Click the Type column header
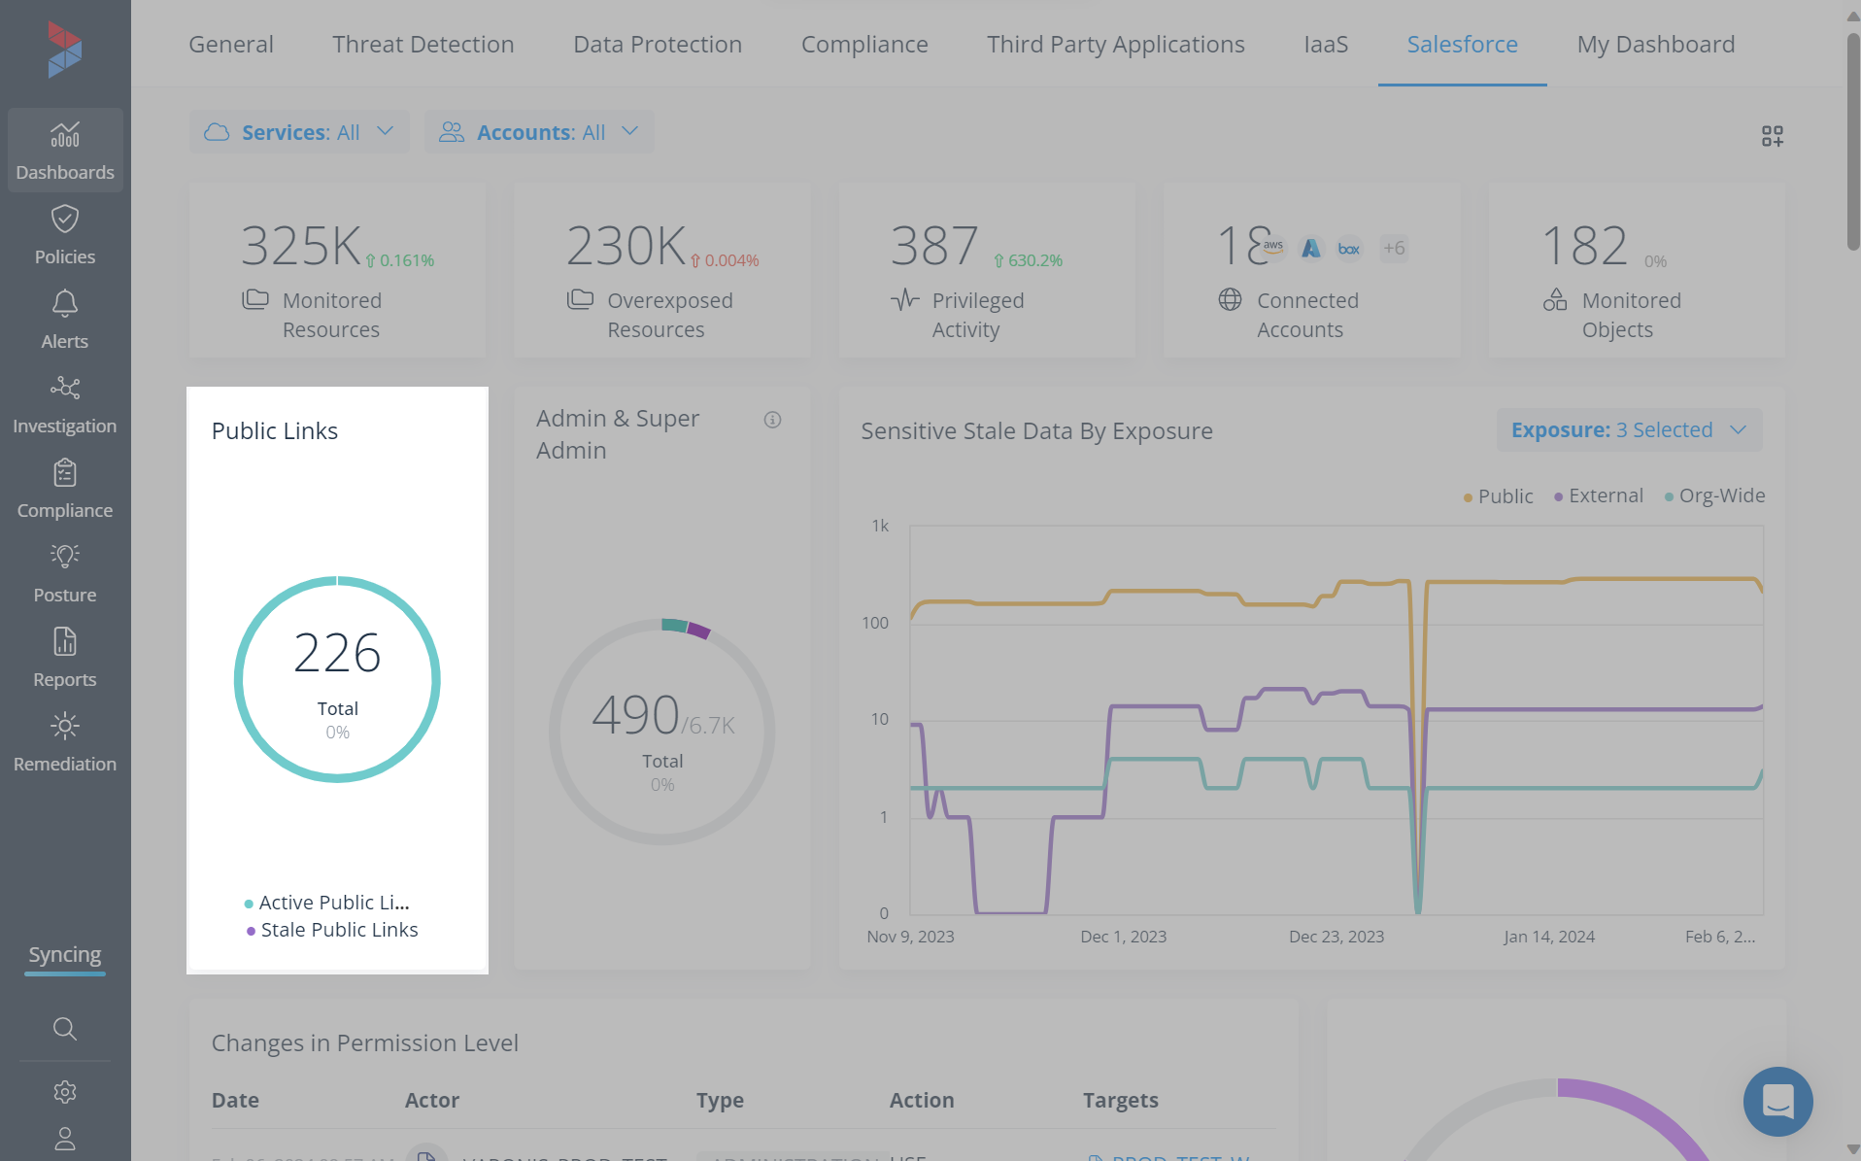1861x1161 pixels. [x=720, y=1100]
